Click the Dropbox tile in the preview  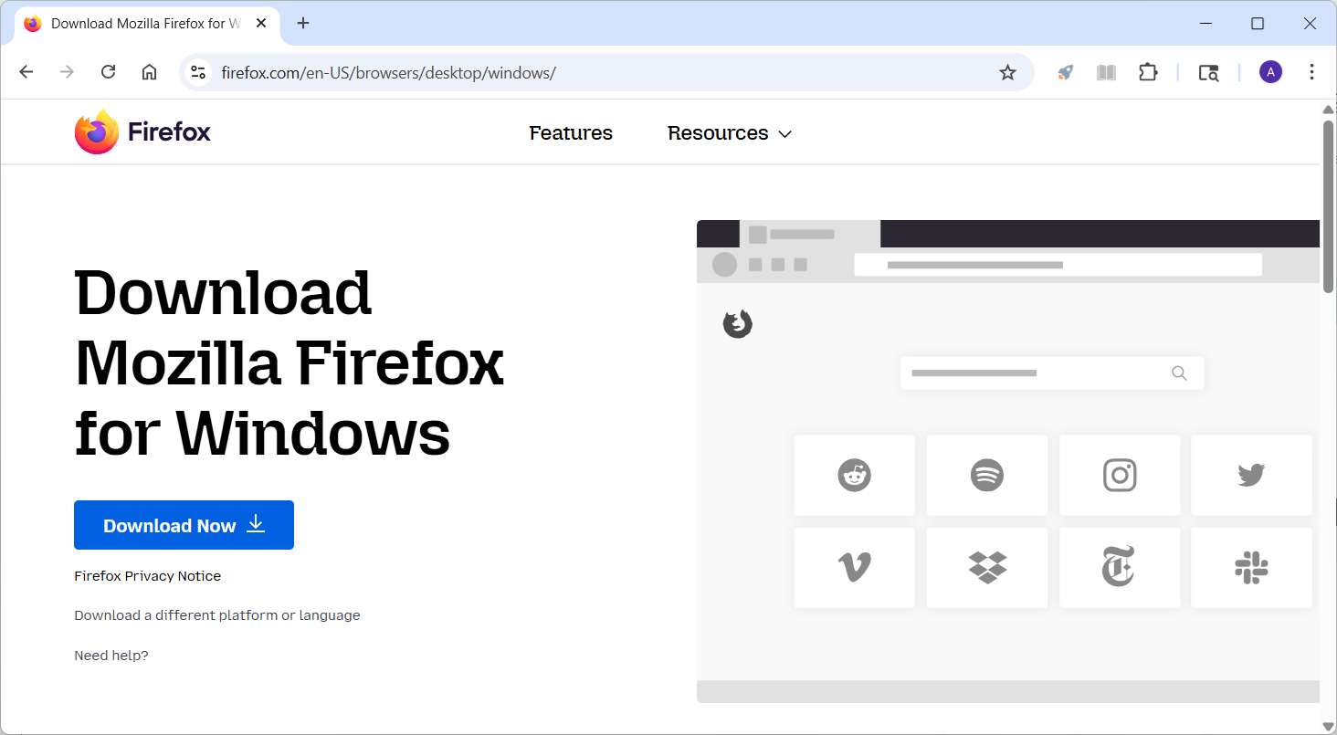[x=986, y=568]
